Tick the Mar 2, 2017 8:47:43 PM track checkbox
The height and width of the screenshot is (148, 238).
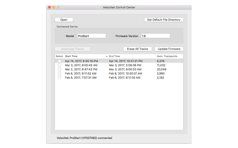(59, 69)
